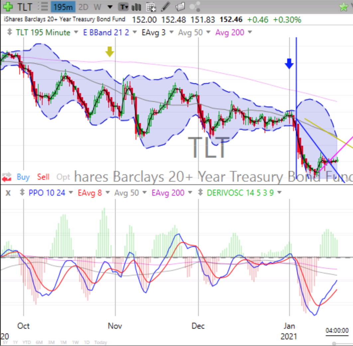The image size is (353, 346).
Task: Open the chart list icon
Action: pyautogui.click(x=44, y=7)
